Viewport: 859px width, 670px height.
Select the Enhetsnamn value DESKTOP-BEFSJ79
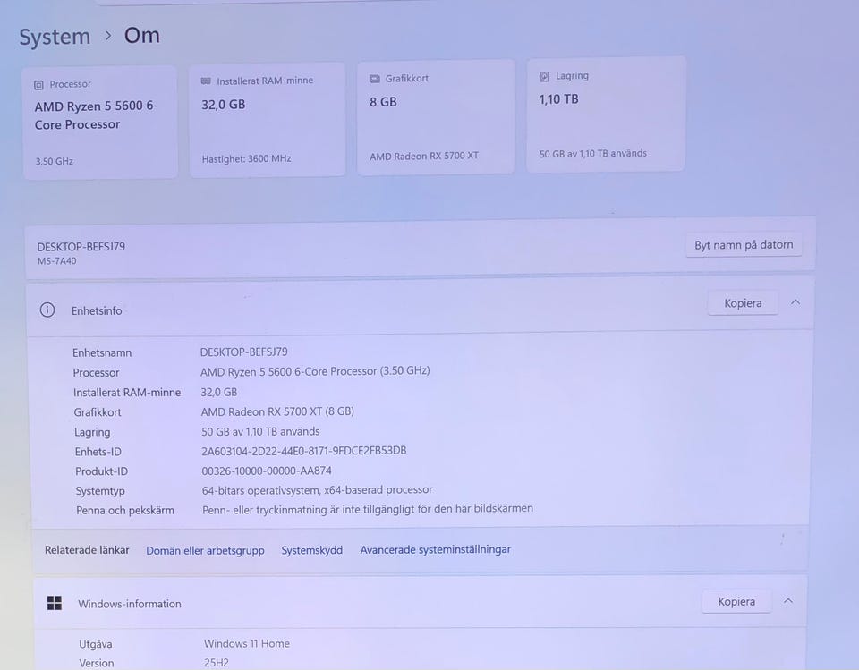tap(243, 352)
